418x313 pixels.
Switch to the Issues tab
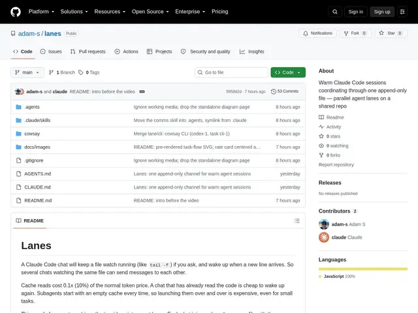pos(51,52)
